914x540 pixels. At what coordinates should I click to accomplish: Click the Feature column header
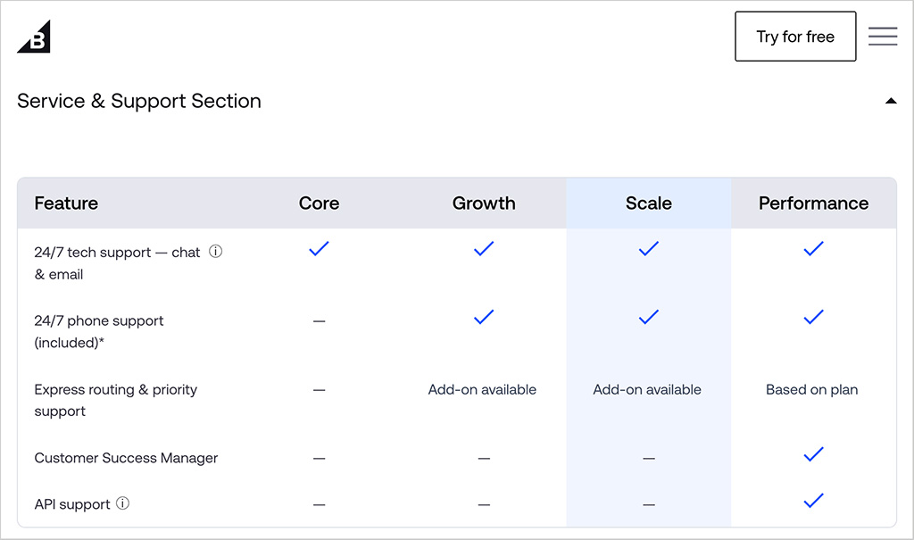pyautogui.click(x=66, y=203)
